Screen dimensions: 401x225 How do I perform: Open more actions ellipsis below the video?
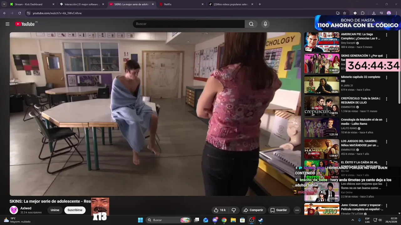coord(297,210)
